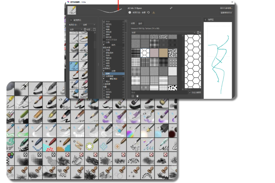Delete the texture with the trash icon
275x183 pixels.
click(x=137, y=96)
